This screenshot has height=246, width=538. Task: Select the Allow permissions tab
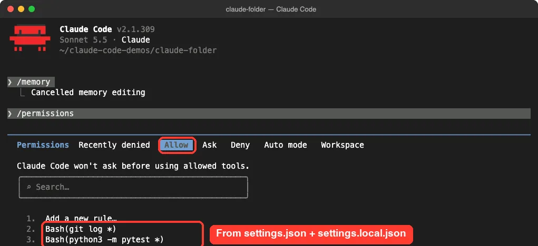(x=177, y=145)
